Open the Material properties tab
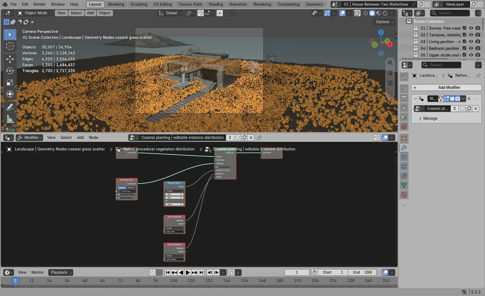485x296 pixels. (x=404, y=195)
